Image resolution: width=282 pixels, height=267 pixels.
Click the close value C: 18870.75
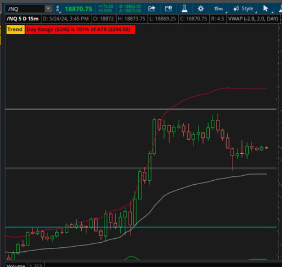pyautogui.click(x=193, y=19)
